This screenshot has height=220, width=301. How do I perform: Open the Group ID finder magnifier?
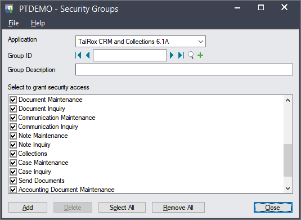pos(191,55)
